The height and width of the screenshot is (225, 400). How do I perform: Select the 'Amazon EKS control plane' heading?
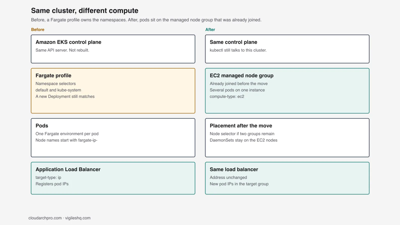(x=68, y=42)
